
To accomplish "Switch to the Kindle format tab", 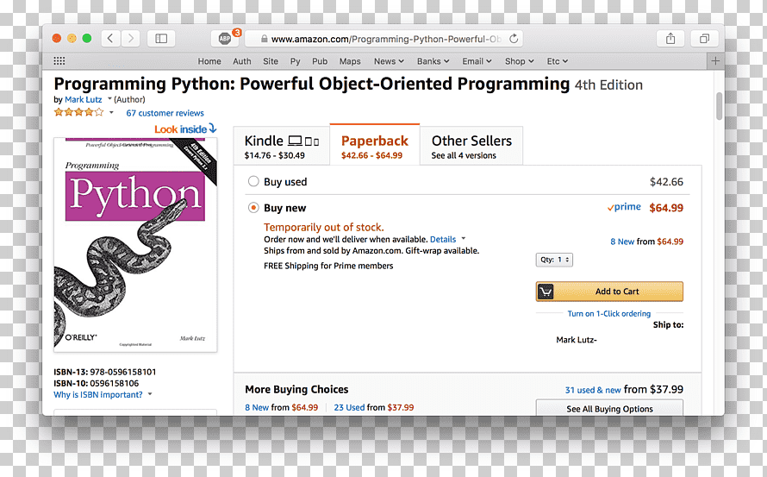I will [282, 146].
